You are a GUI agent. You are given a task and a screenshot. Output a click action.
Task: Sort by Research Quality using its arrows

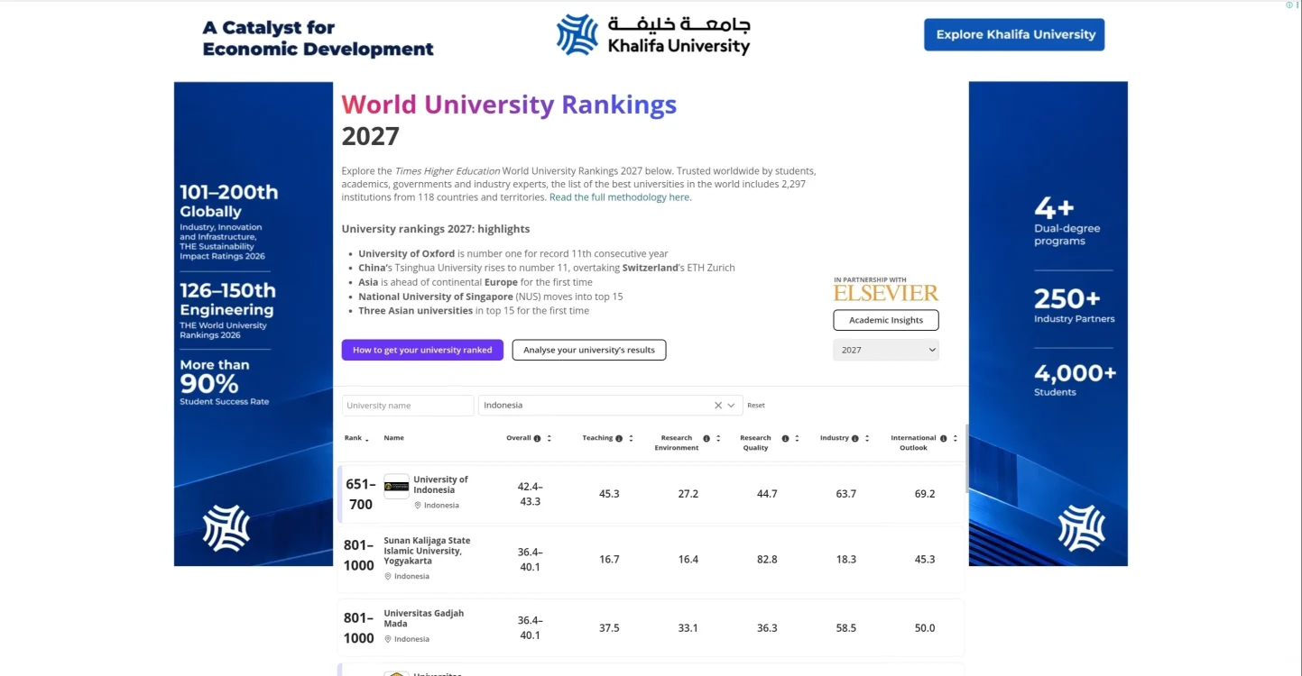click(x=797, y=438)
